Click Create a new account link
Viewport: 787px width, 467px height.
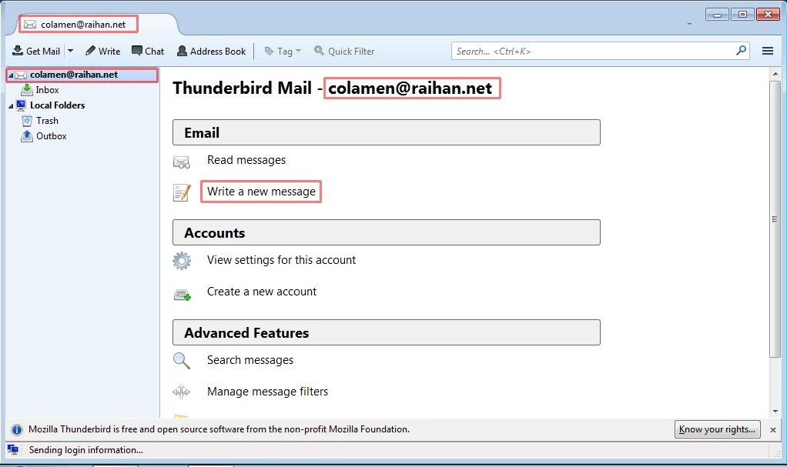(x=262, y=292)
